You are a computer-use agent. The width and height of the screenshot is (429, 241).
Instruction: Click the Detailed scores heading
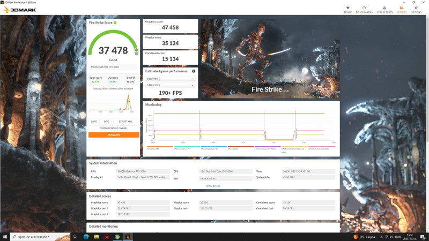(x=100, y=196)
